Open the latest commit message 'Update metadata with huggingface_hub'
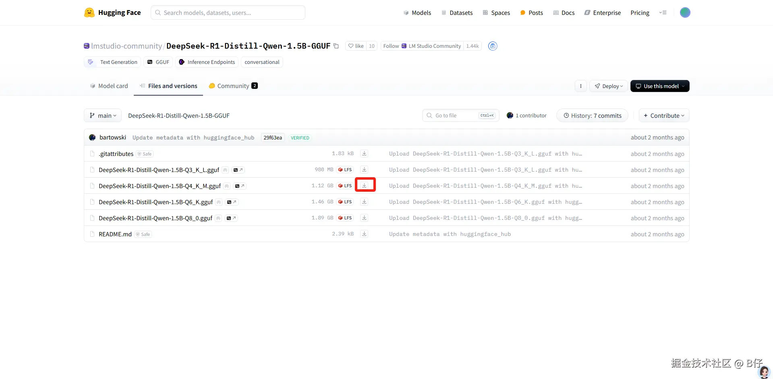The height and width of the screenshot is (379, 773). (x=193, y=137)
